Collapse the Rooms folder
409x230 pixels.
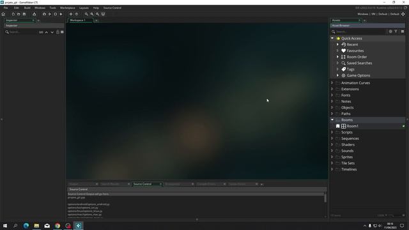332,120
